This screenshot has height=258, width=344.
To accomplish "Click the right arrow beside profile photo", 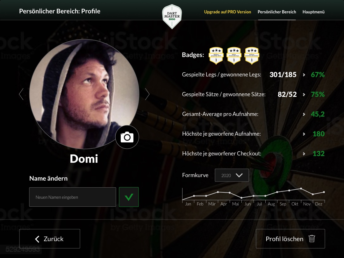I will pos(147,94).
